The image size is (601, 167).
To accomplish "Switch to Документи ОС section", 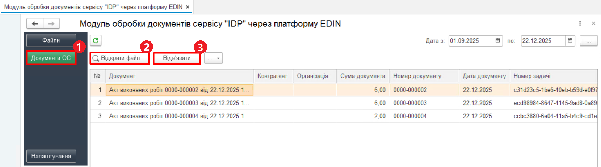I will [51, 58].
